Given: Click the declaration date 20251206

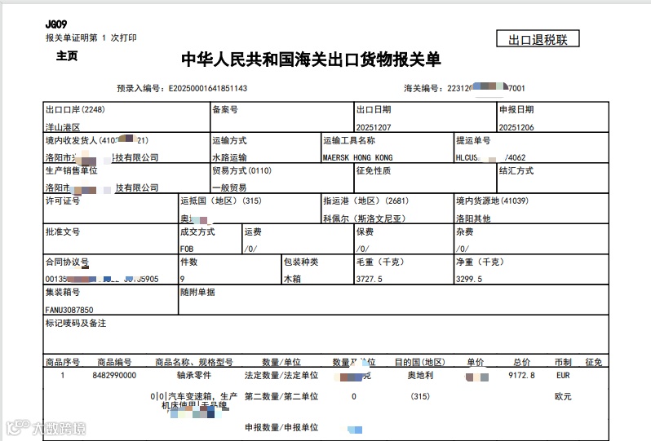Looking at the screenshot, I should click(516, 127).
